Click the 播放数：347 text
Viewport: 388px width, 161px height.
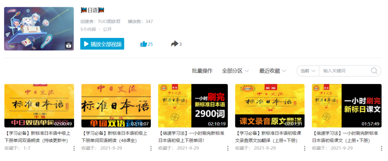140,21
